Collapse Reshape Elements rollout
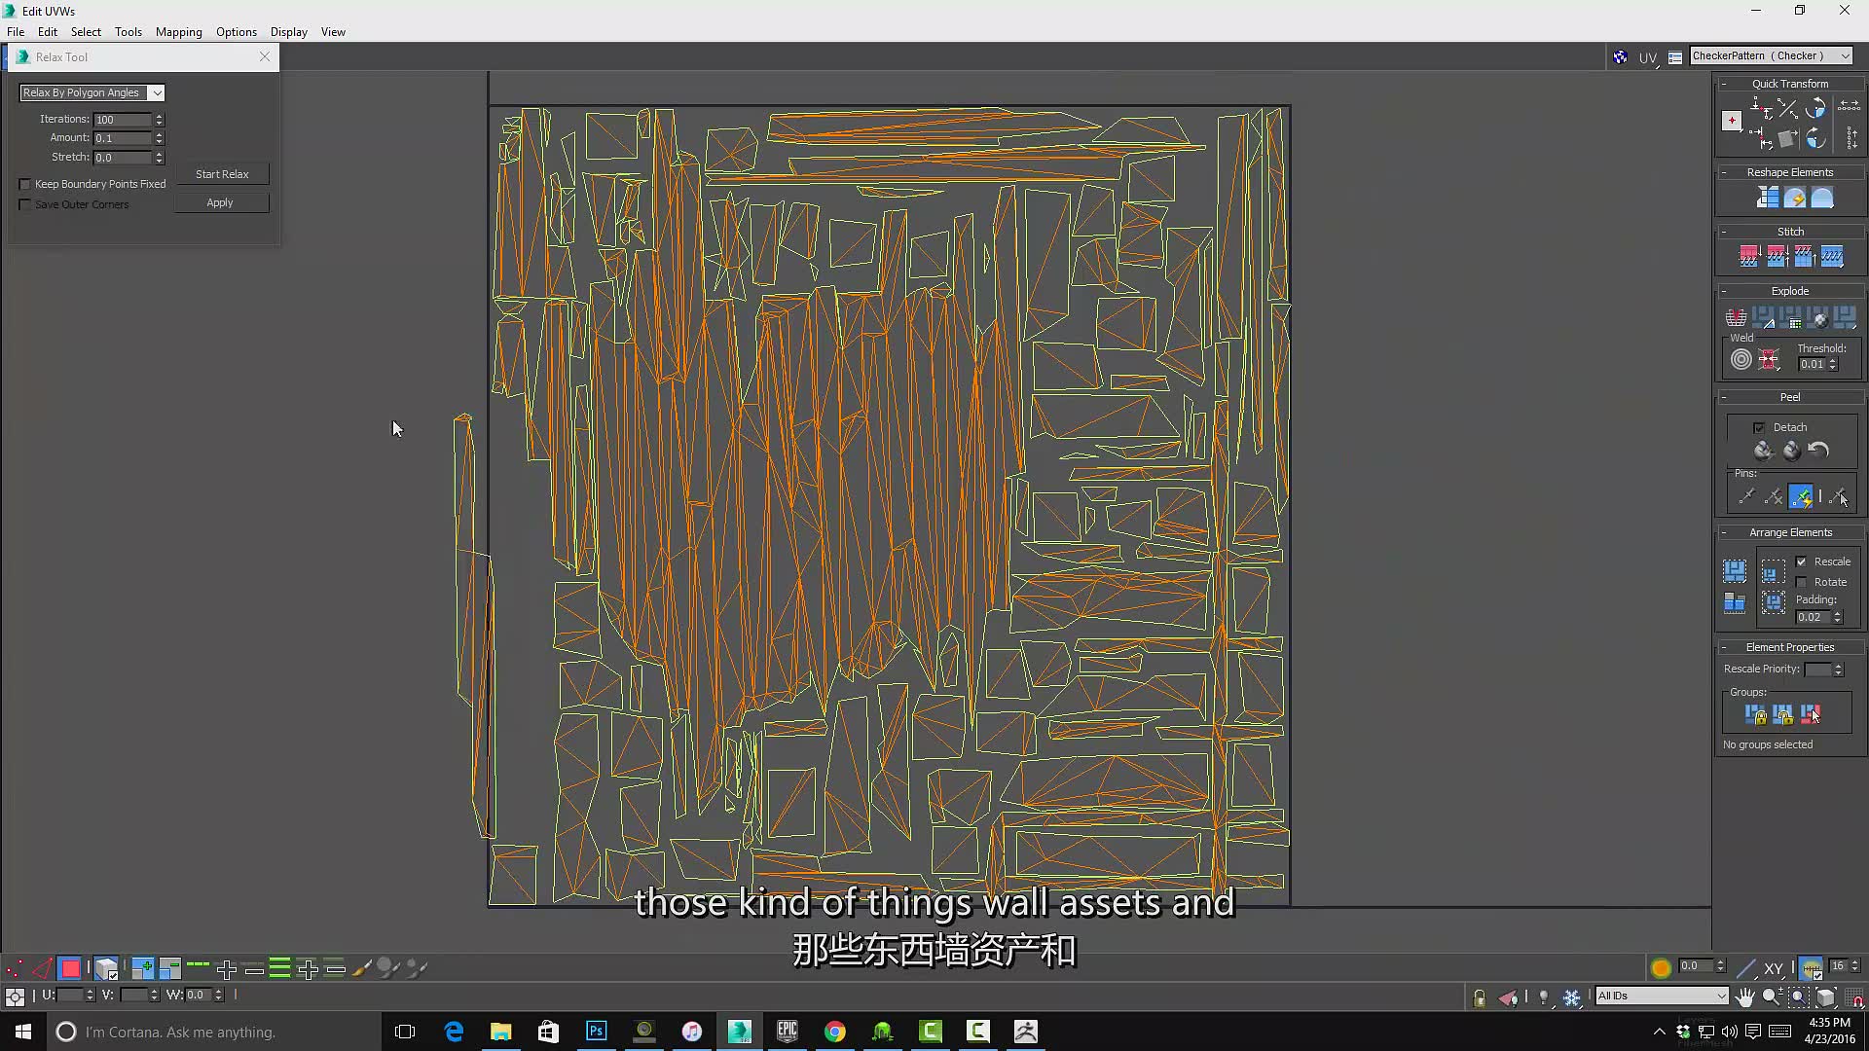Image resolution: width=1869 pixels, height=1051 pixels. (x=1724, y=172)
